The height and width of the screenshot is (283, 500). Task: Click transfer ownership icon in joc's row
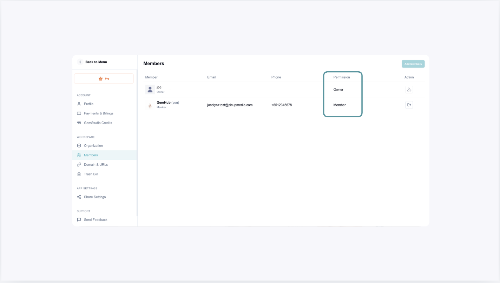point(409,90)
